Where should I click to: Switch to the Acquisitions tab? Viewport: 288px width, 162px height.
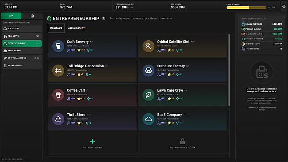77,28
